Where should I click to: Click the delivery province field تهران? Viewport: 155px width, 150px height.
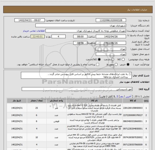[x=111, y=49]
